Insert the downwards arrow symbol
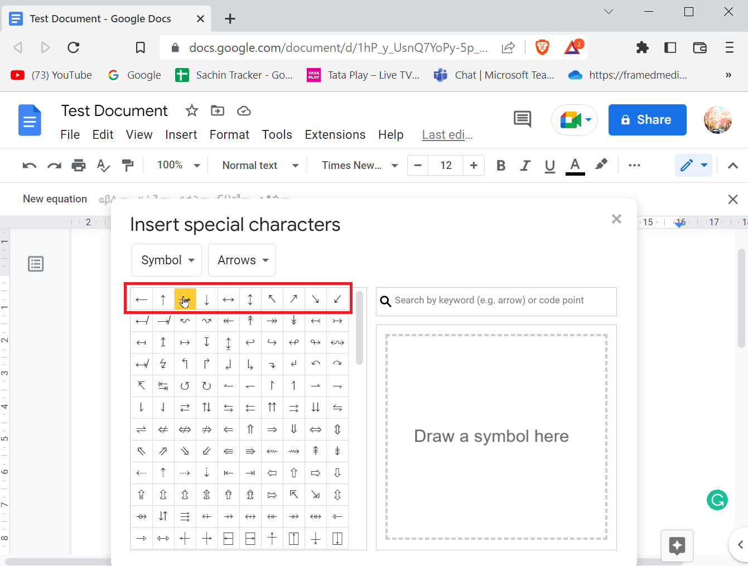748x566 pixels. 206,299
